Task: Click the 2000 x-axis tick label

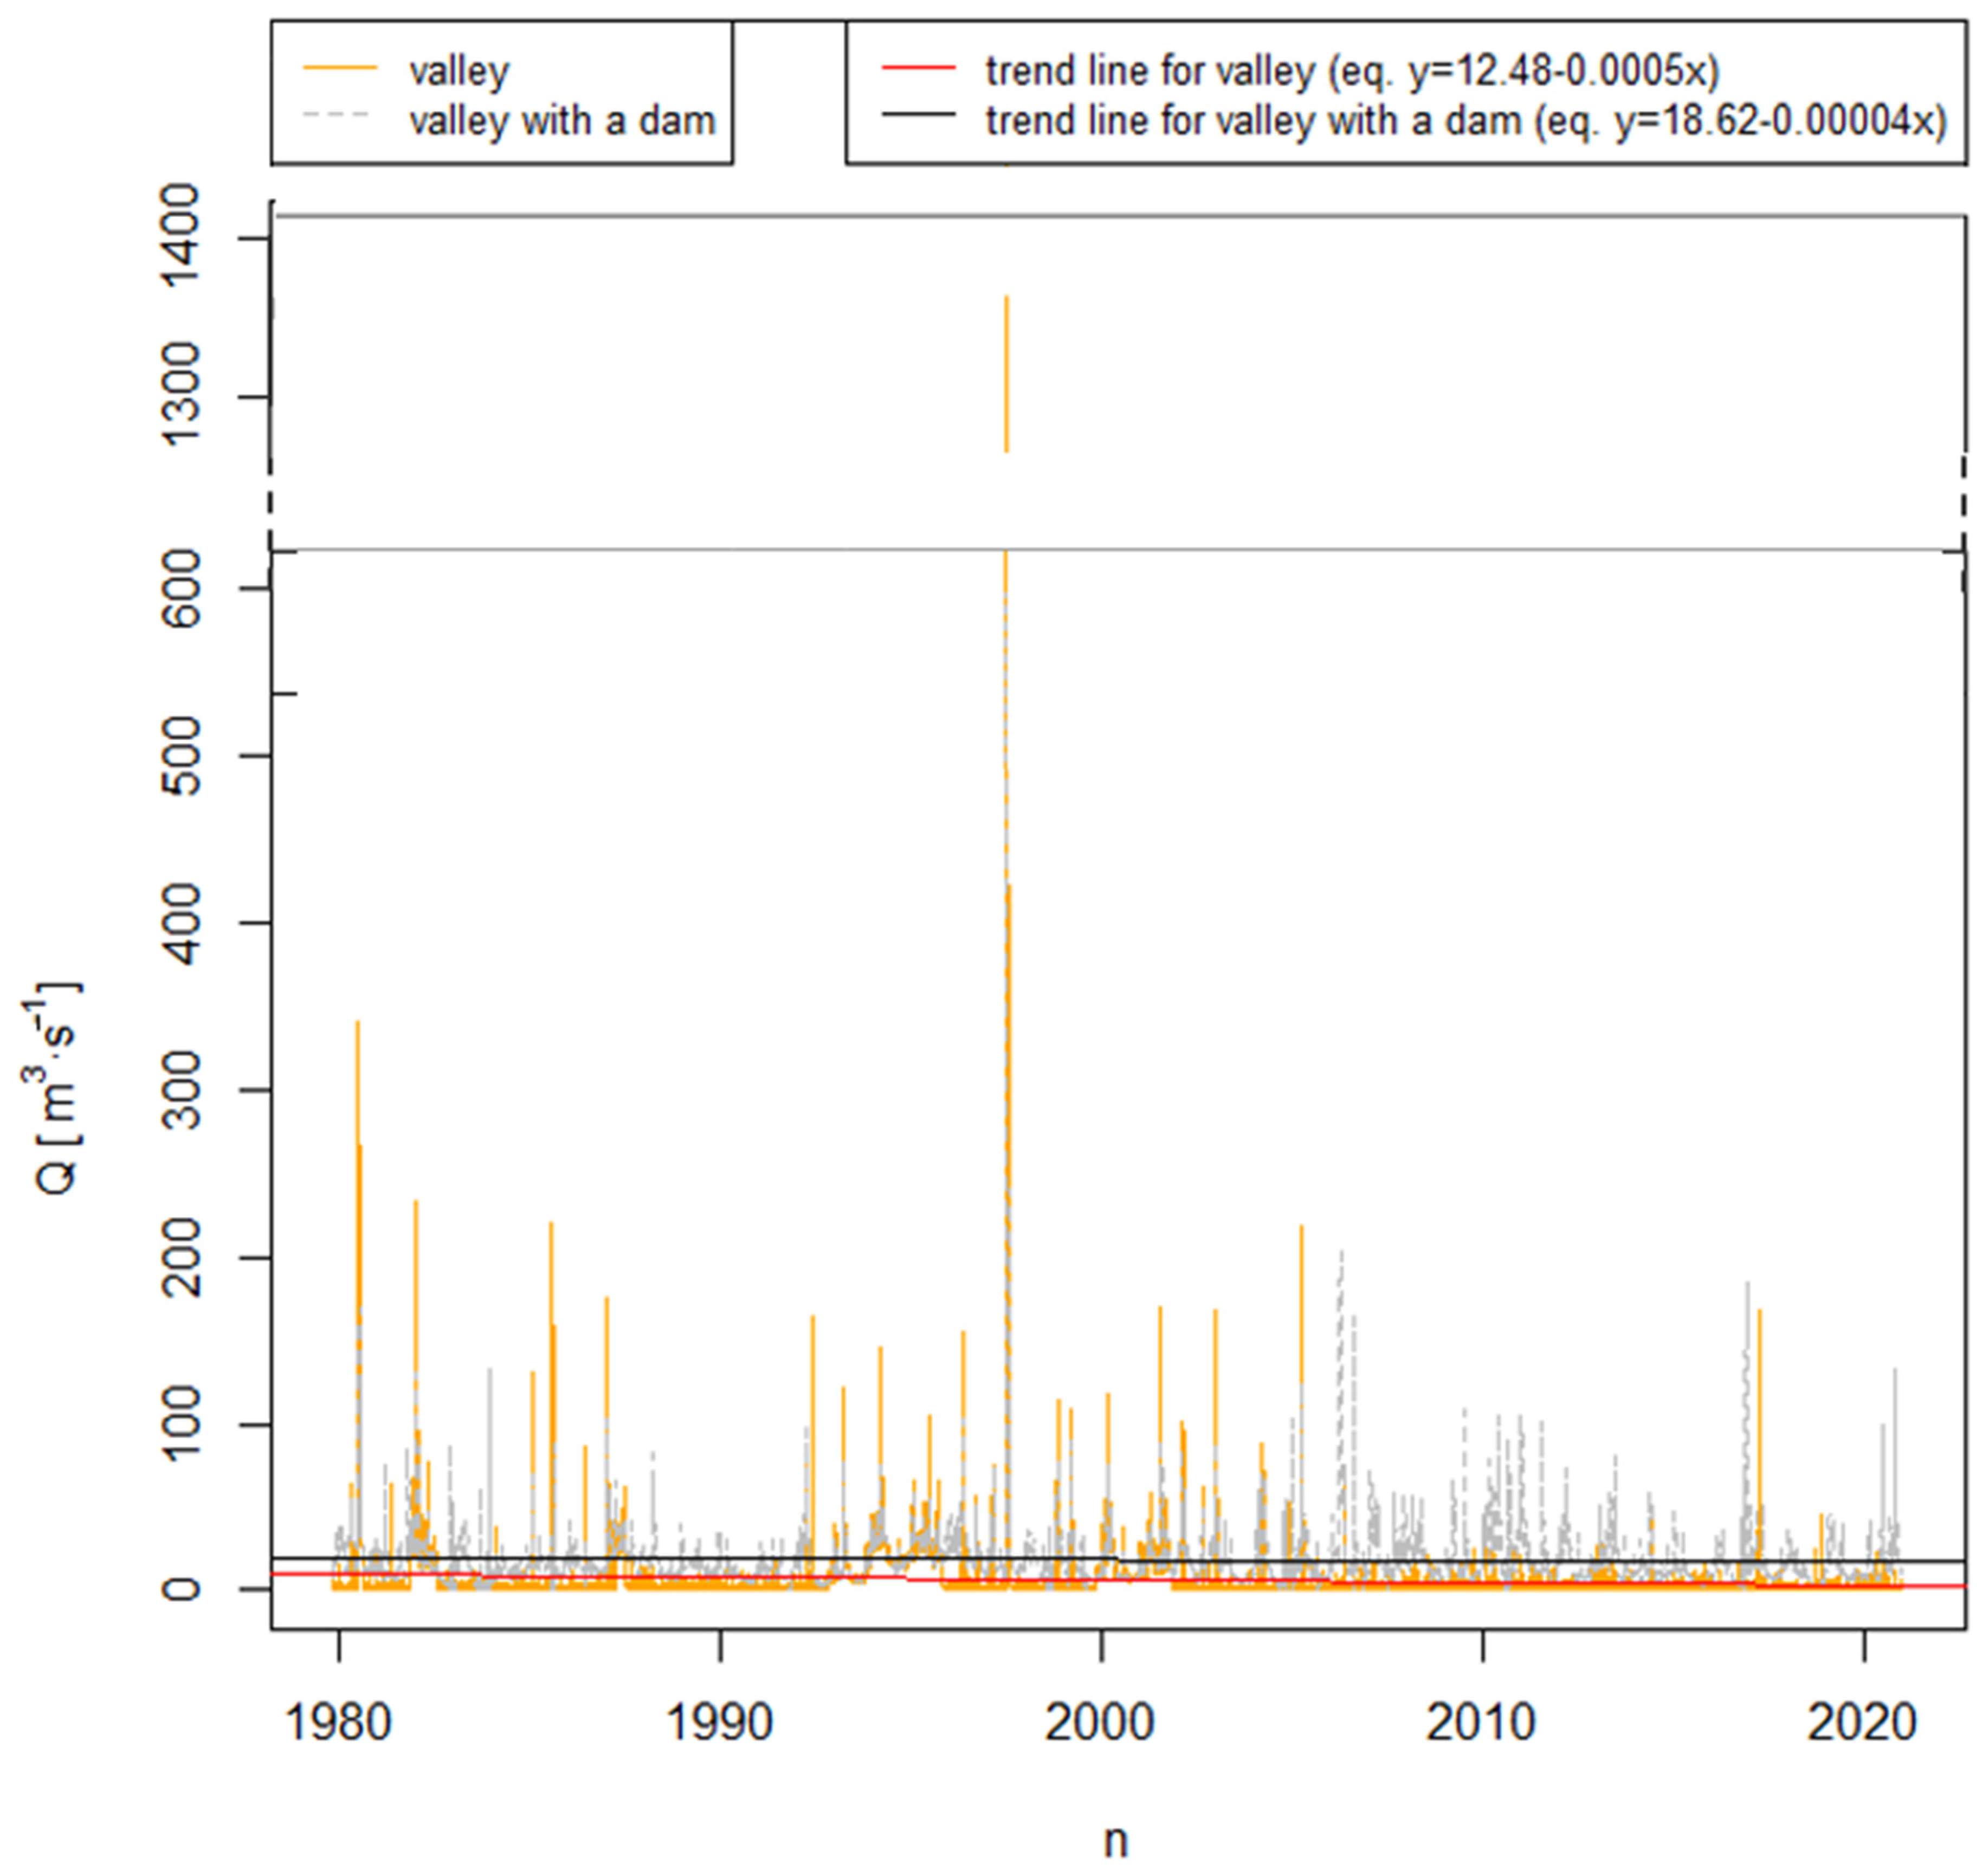Action: coord(1100,1722)
